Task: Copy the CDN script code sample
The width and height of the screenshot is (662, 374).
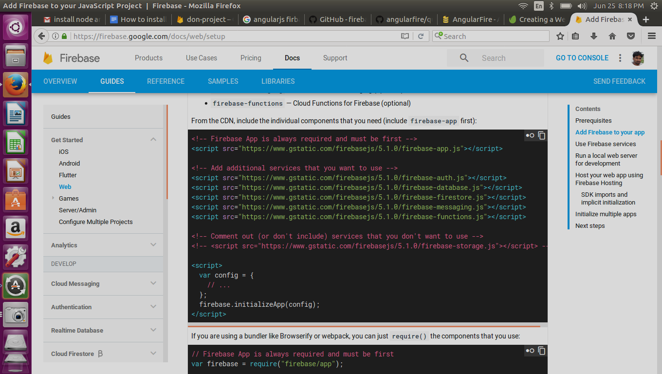Action: (x=541, y=135)
